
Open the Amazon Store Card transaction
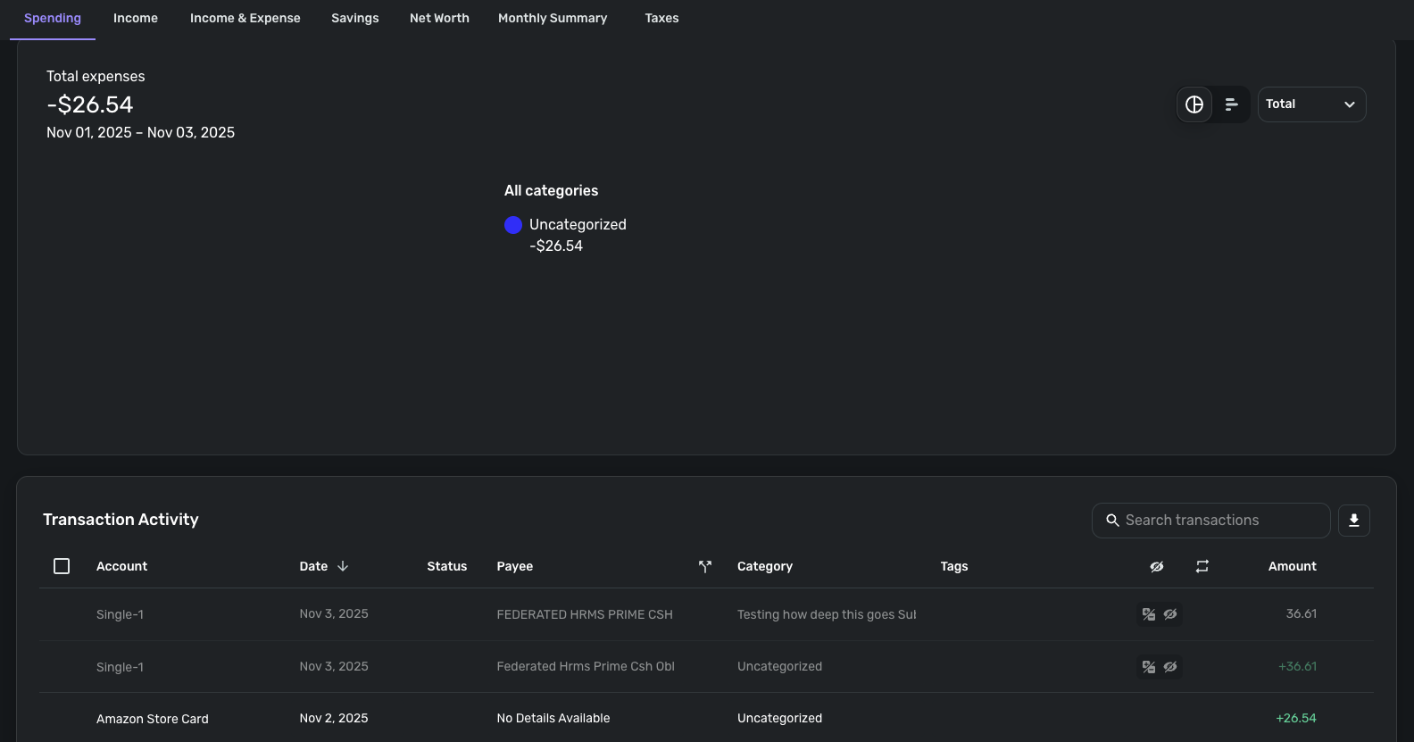pyautogui.click(x=706, y=719)
